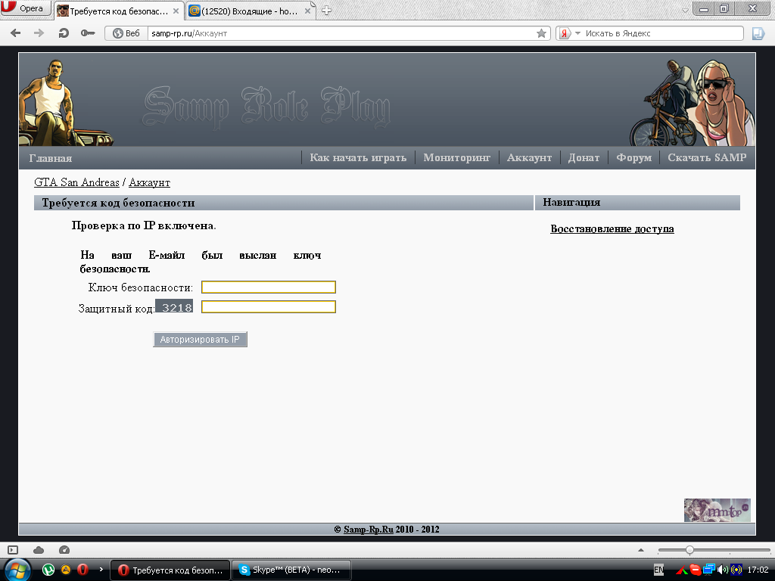Viewport: 775px width, 581px height.
Task: Open a new tab with the plus button
Action: (x=326, y=11)
